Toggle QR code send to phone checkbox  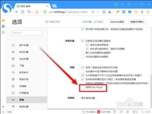pyautogui.click(x=82, y=67)
